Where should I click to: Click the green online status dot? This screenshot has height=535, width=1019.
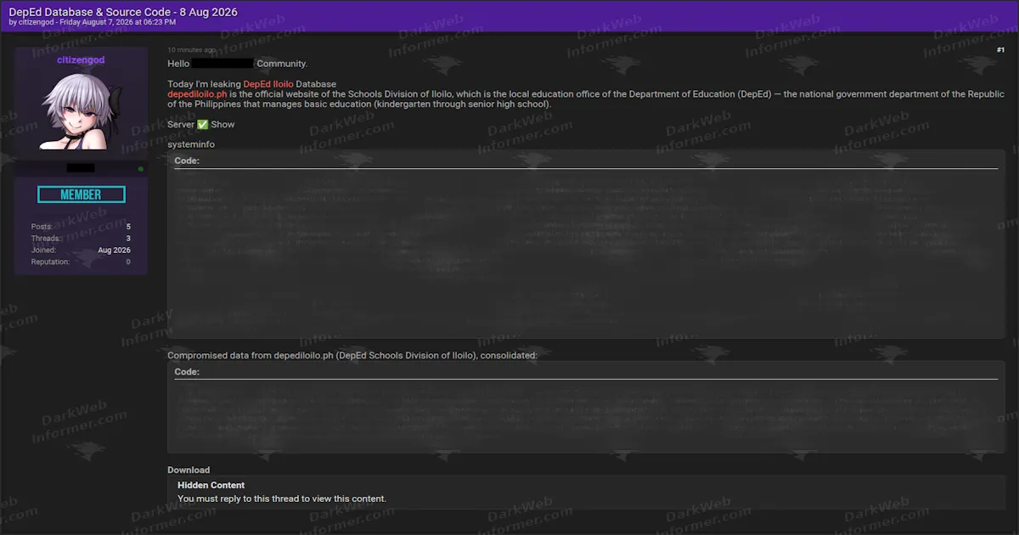tap(141, 169)
